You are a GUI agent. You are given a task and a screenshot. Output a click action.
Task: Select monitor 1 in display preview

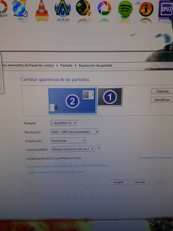[110, 97]
